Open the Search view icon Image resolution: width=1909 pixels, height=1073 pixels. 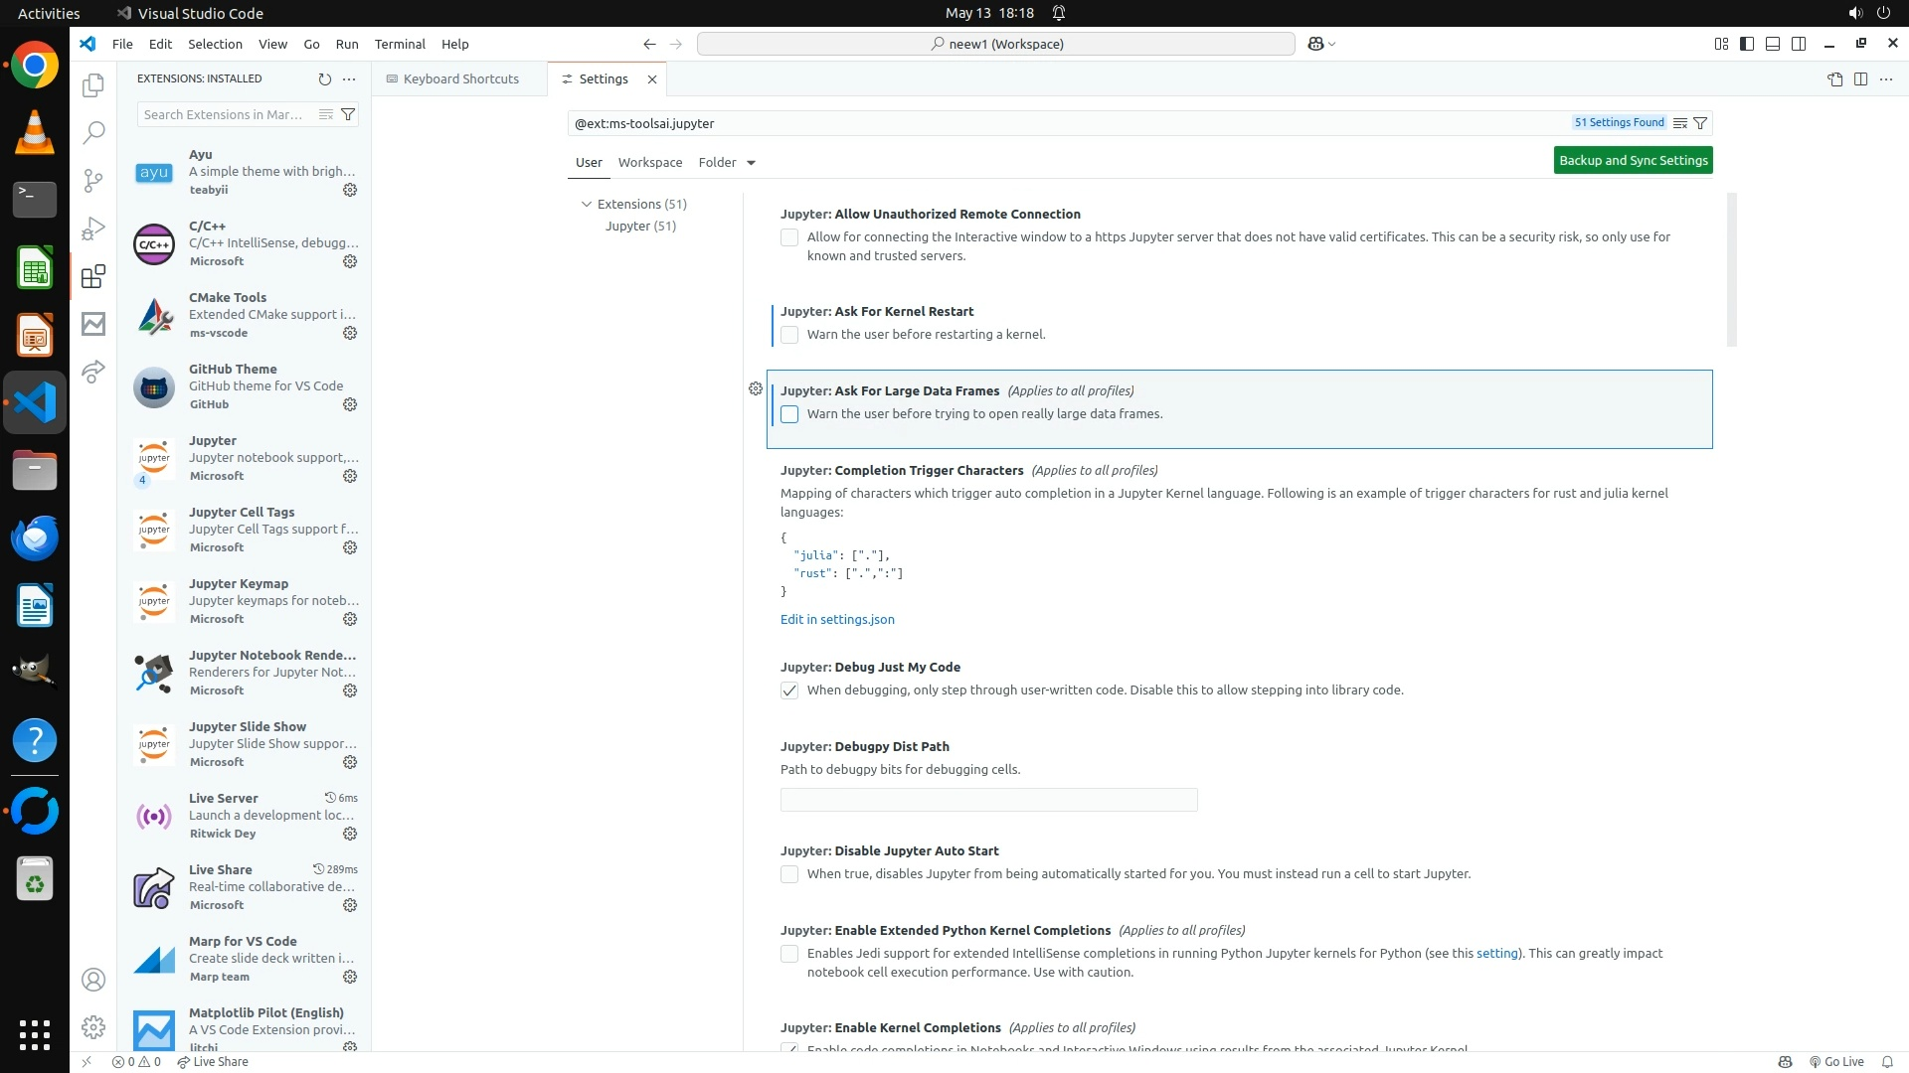coord(93,132)
